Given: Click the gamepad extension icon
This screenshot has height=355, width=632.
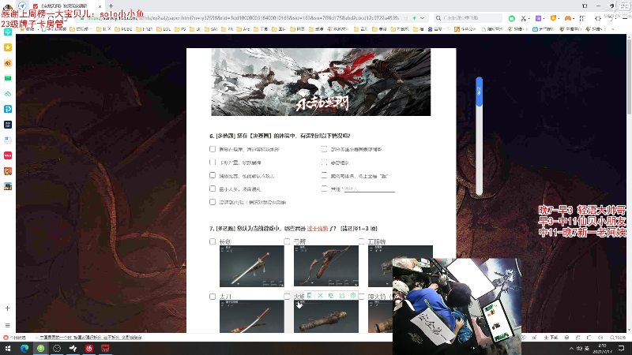Looking at the screenshot, I should point(568,18).
